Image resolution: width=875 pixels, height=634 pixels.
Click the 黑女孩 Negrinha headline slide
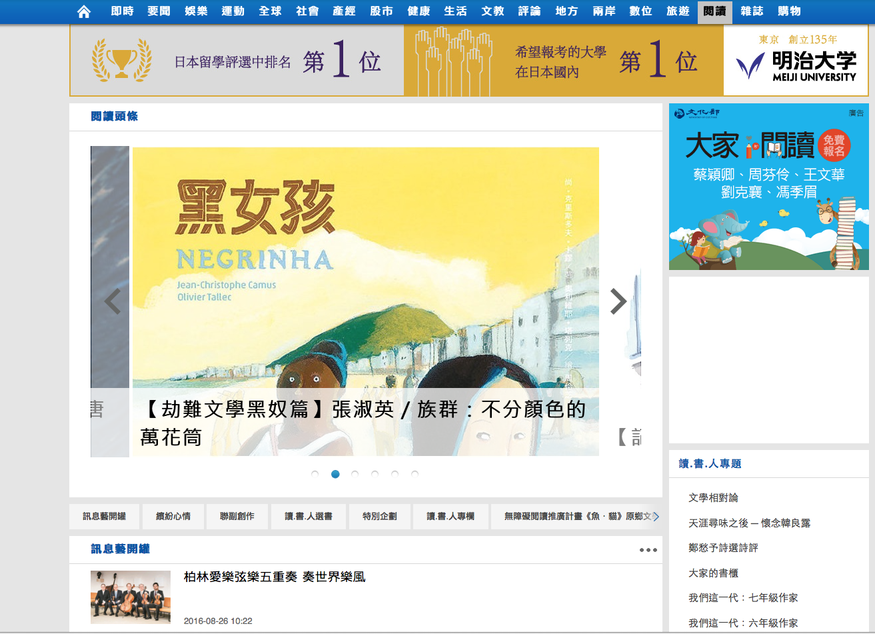(365, 301)
